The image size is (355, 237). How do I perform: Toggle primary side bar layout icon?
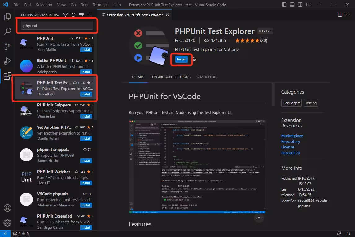click(x=284, y=5)
